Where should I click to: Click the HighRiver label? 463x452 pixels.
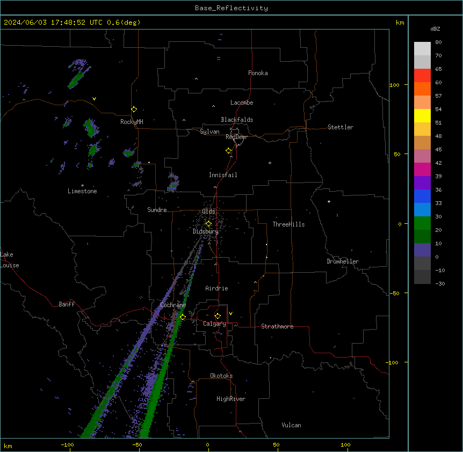(230, 399)
